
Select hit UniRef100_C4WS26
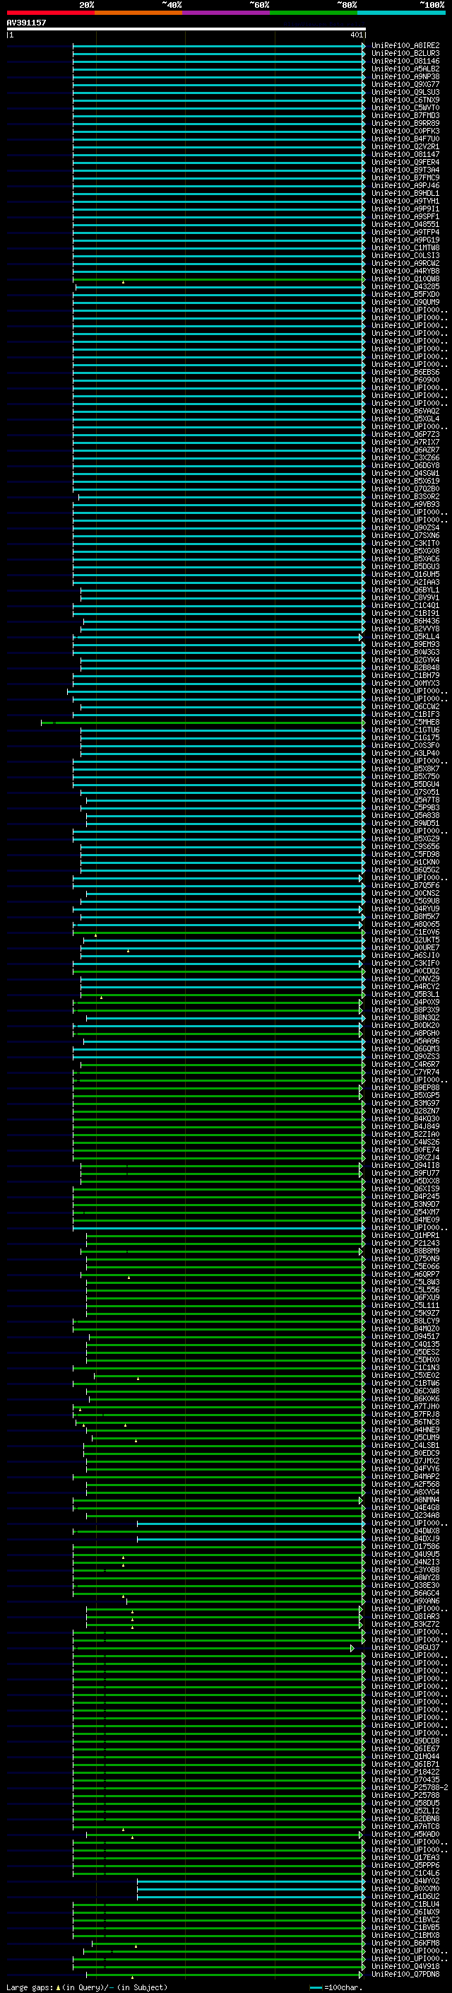405,1142
